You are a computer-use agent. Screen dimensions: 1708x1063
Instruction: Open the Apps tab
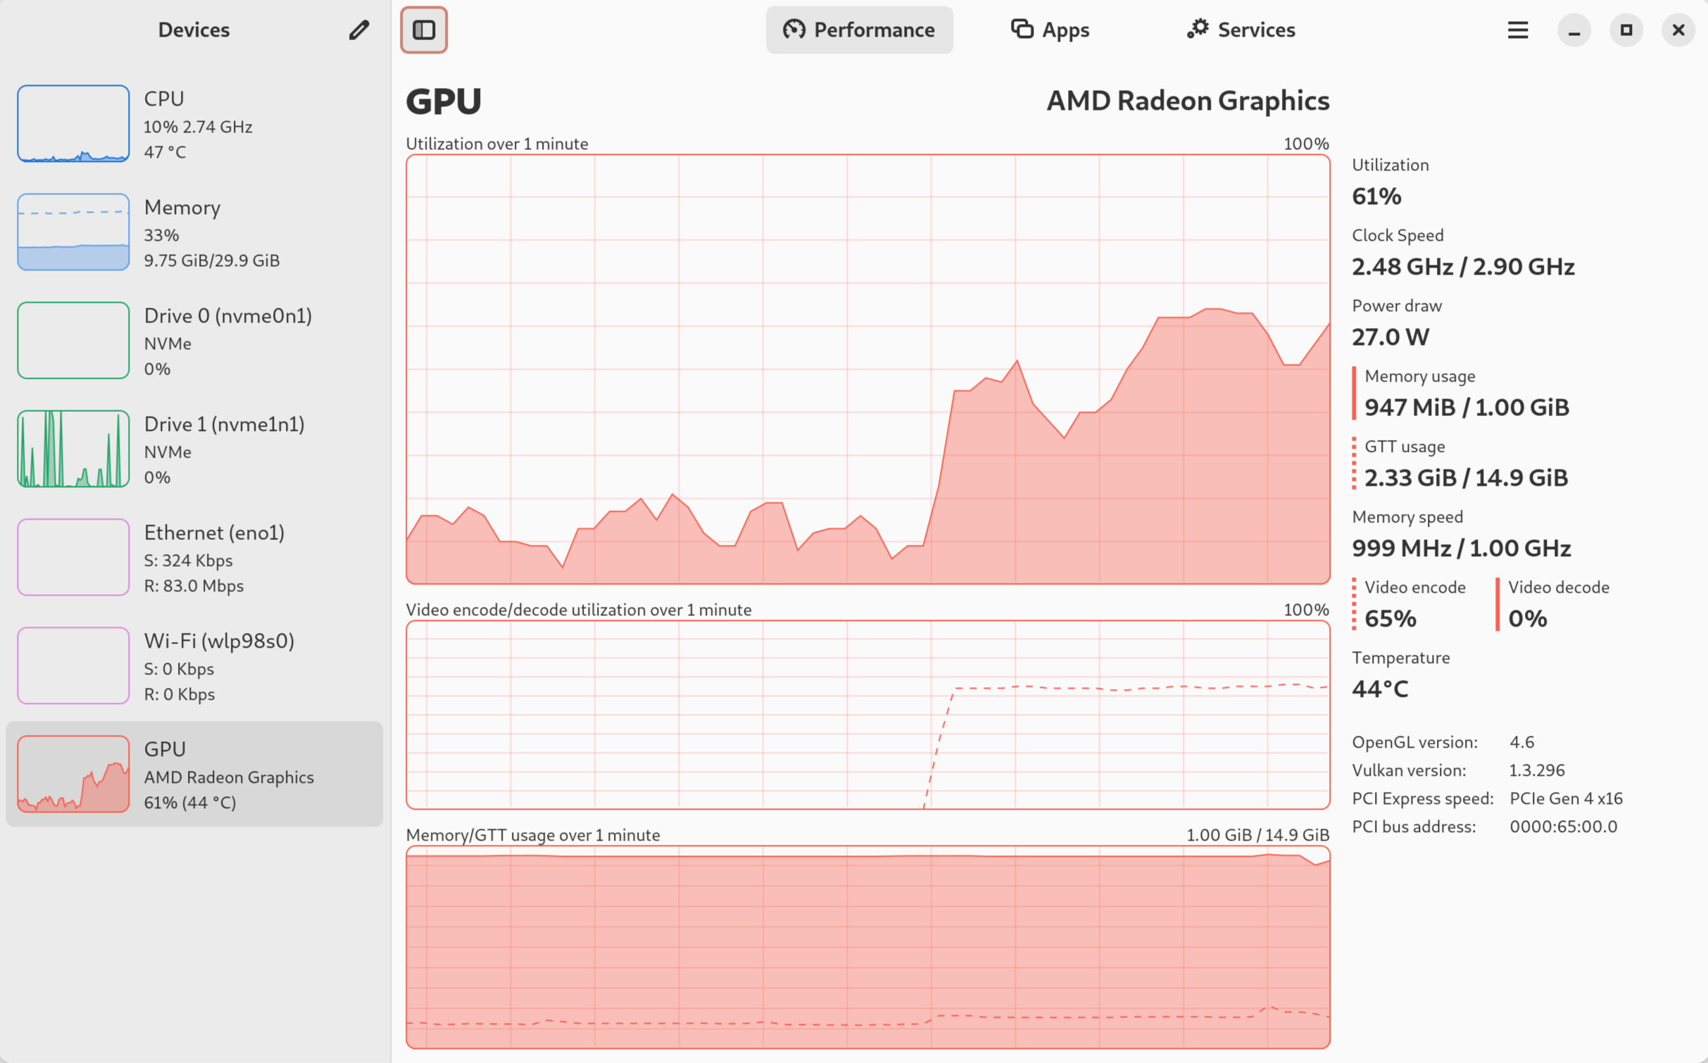(x=1050, y=30)
